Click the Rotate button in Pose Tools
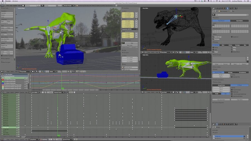 pos(7,15)
